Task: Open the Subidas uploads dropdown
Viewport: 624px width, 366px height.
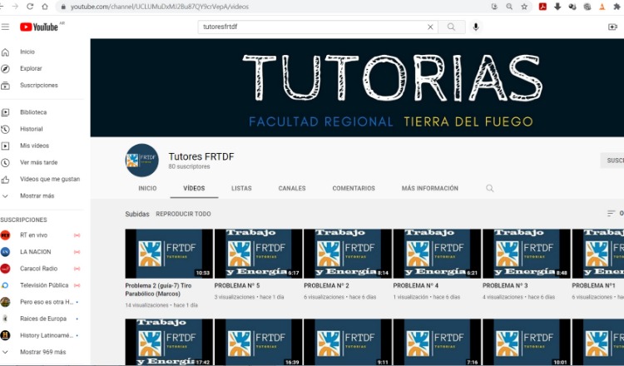Action: coord(137,214)
